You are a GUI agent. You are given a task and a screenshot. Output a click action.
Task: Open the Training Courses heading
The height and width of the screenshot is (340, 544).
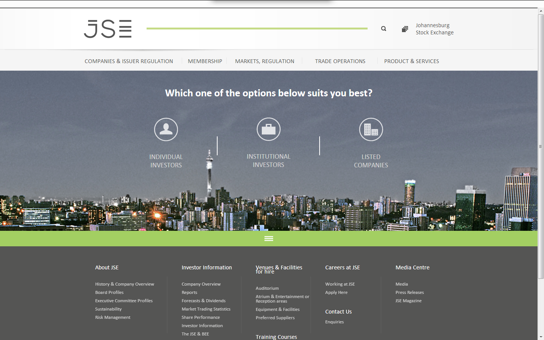tap(276, 337)
